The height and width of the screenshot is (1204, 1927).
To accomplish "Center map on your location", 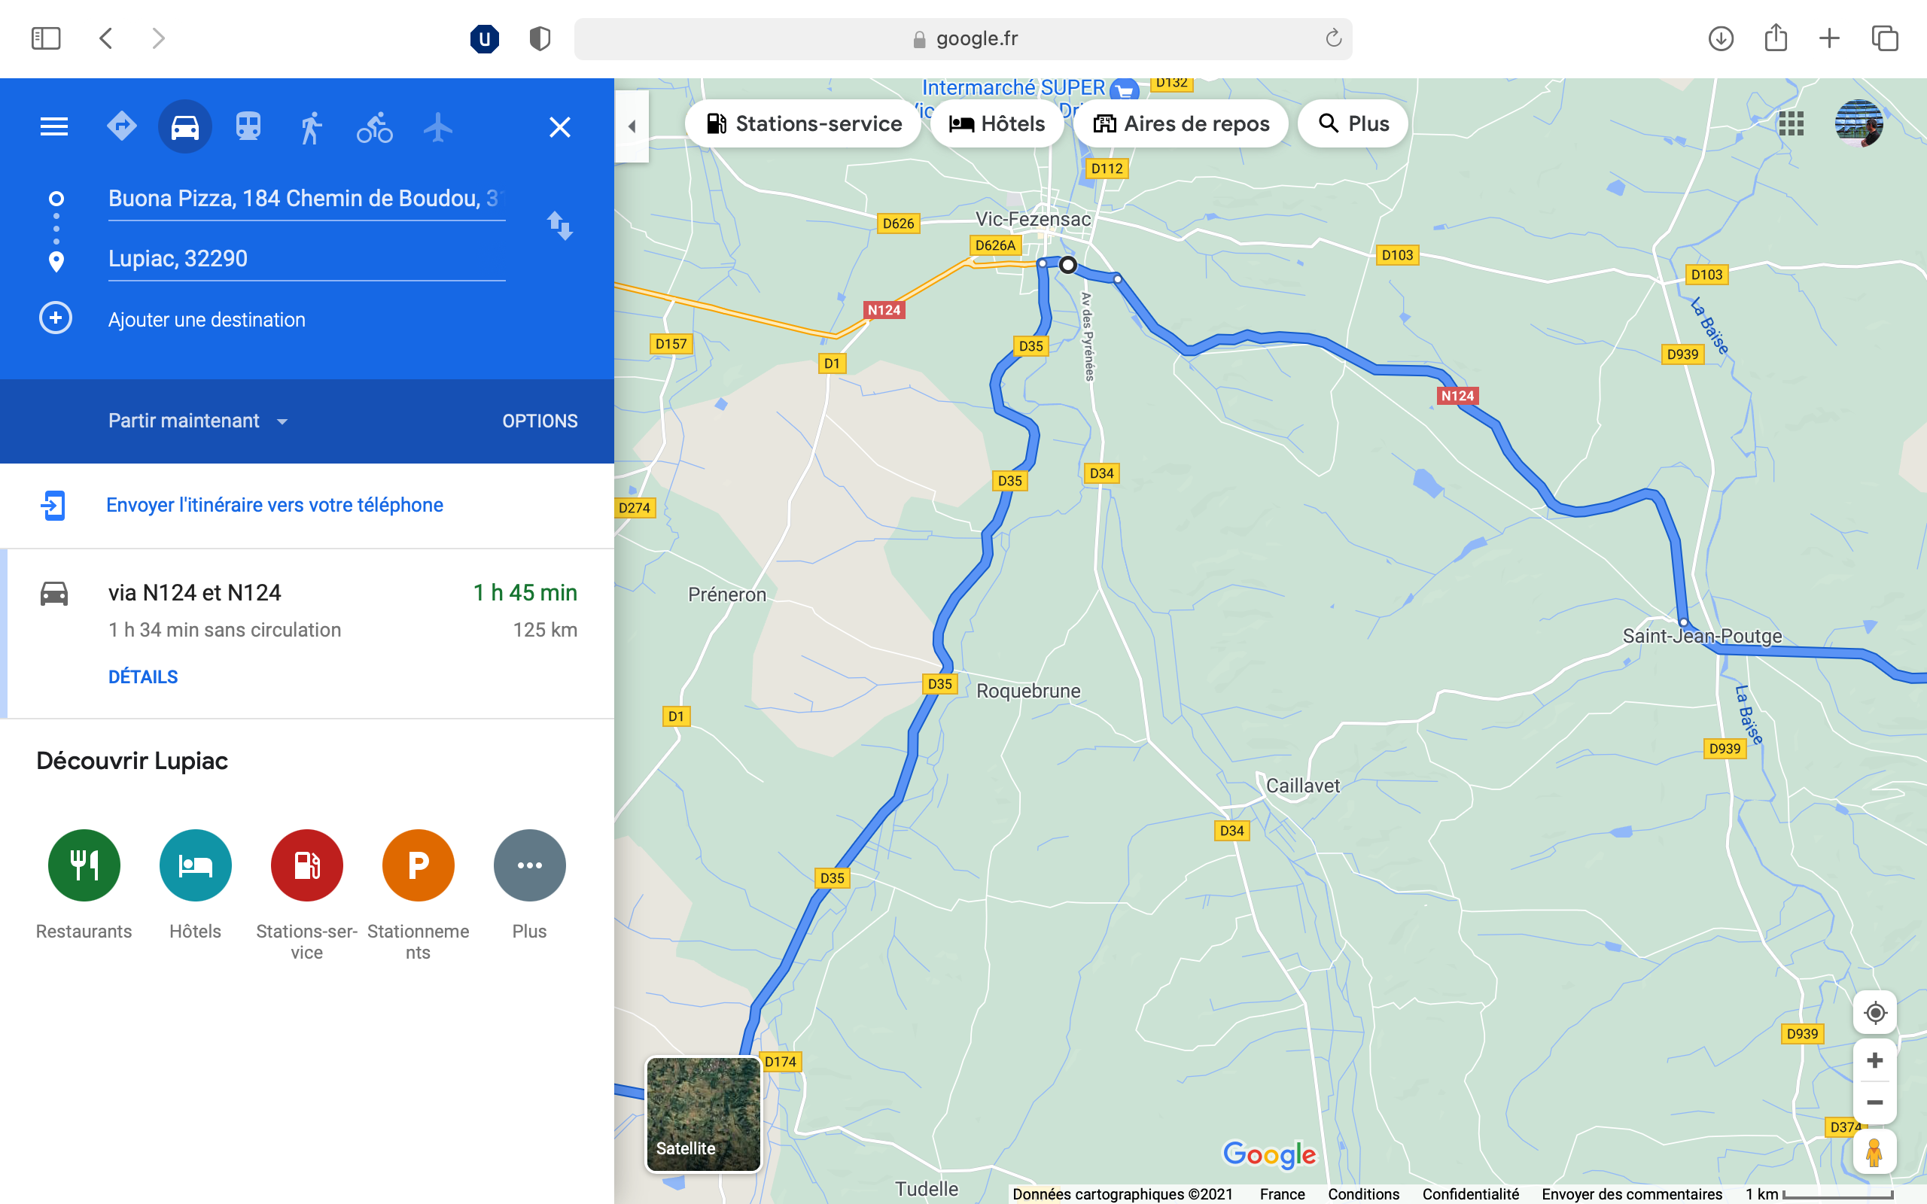I will pyautogui.click(x=1874, y=1013).
